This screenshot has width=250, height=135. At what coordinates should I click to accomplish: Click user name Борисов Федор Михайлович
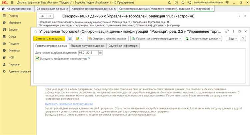coord(208,3)
